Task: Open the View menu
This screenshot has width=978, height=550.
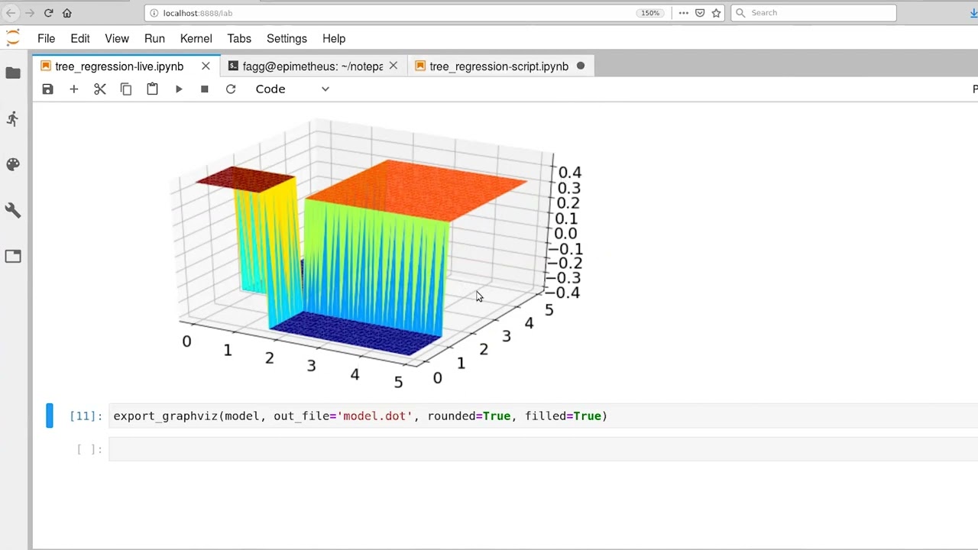Action: [x=117, y=38]
